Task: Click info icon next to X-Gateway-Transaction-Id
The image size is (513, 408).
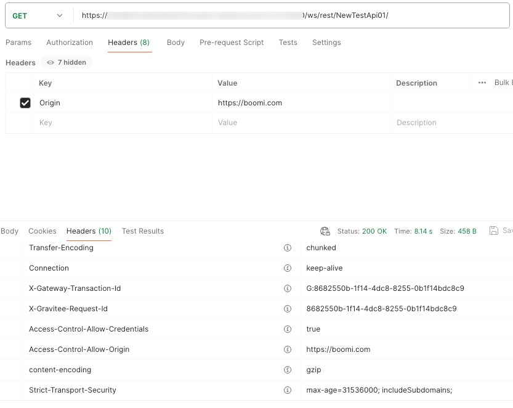Action: (287, 288)
